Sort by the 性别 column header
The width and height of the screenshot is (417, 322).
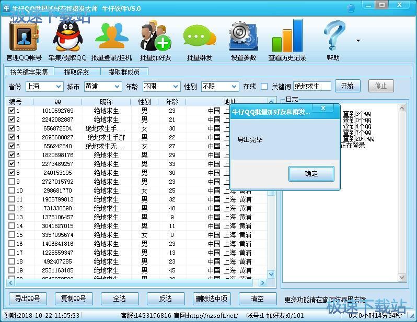(144, 102)
